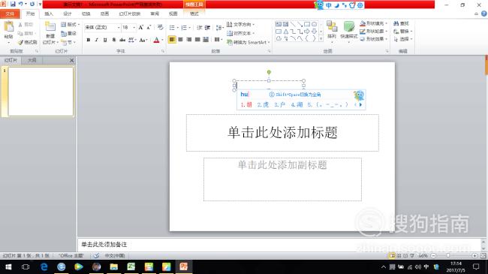Toggle Underline text formatting

click(105, 40)
